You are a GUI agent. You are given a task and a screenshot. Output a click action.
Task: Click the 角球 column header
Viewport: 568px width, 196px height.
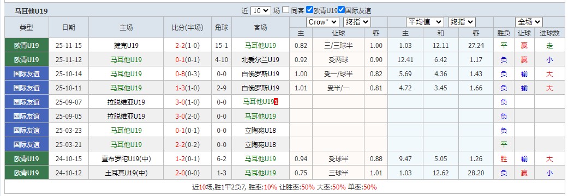coord(222,27)
